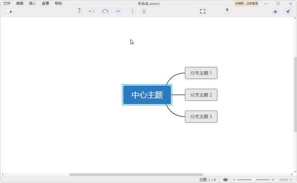The height and width of the screenshot is (183, 297).
Task: Select the 分支主题 2 node
Action: click(x=201, y=95)
